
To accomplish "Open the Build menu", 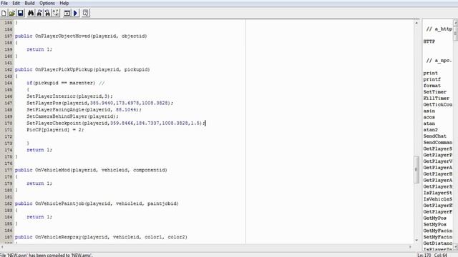I will click(29, 3).
